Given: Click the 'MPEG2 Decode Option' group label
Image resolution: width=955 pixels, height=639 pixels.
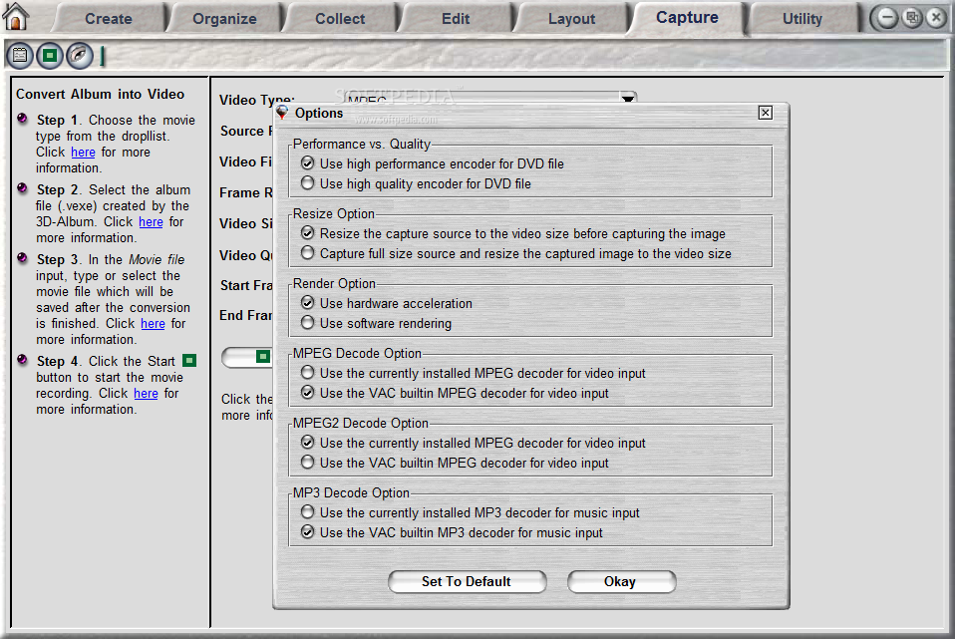Looking at the screenshot, I should click(x=361, y=423).
